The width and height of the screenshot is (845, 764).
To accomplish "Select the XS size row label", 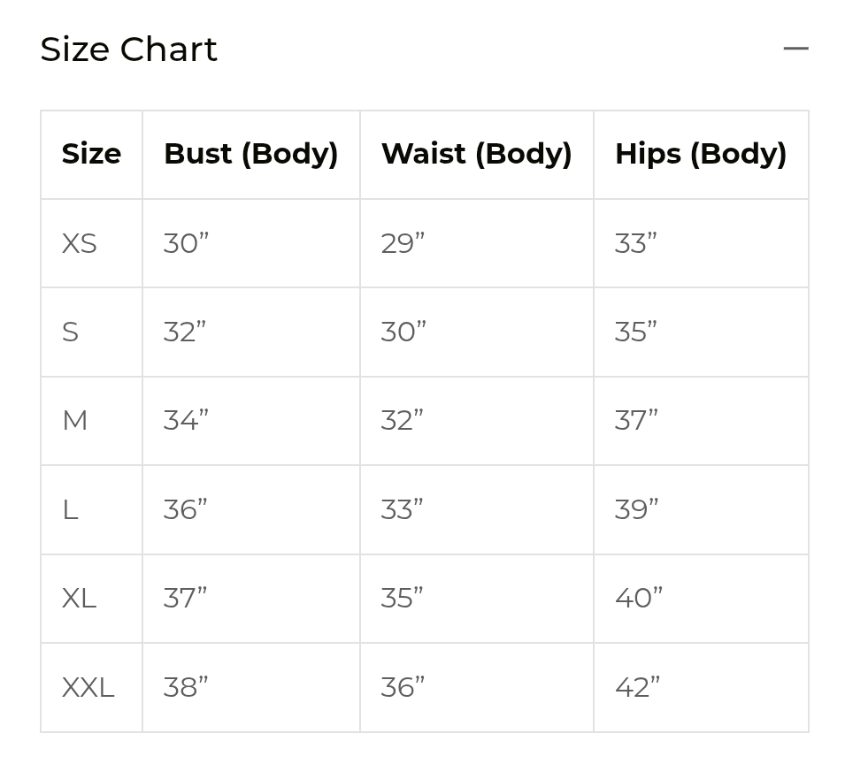I will pyautogui.click(x=79, y=243).
